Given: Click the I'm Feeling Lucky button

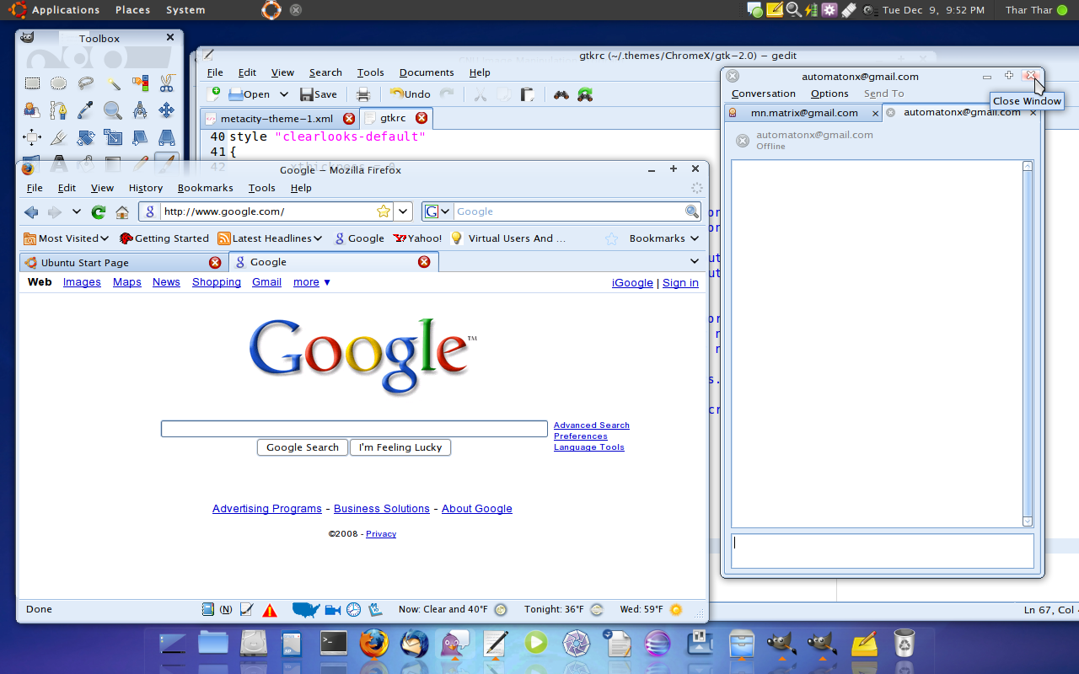Looking at the screenshot, I should point(400,447).
